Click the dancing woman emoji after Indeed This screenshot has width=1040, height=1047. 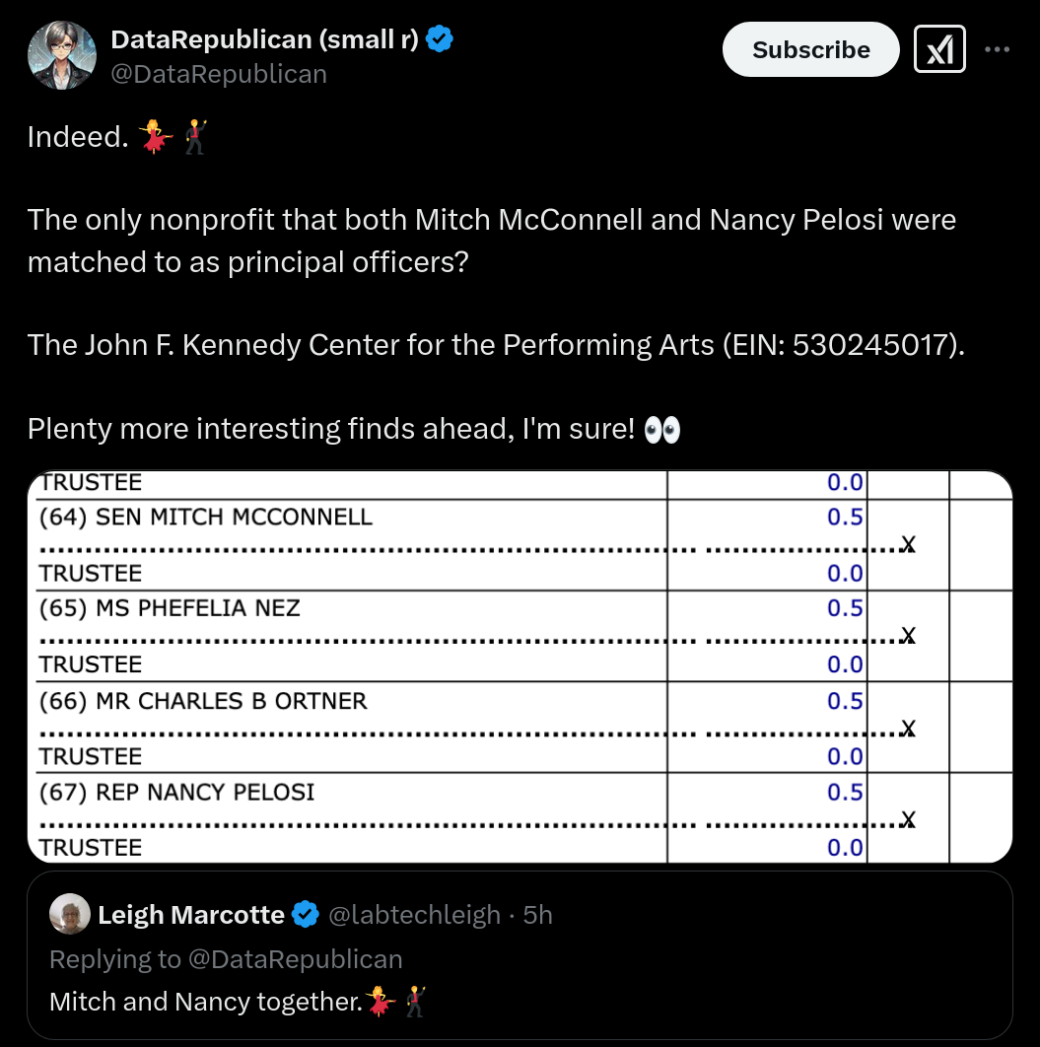(x=156, y=137)
